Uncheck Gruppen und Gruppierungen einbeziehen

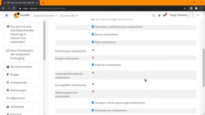pos(93,103)
